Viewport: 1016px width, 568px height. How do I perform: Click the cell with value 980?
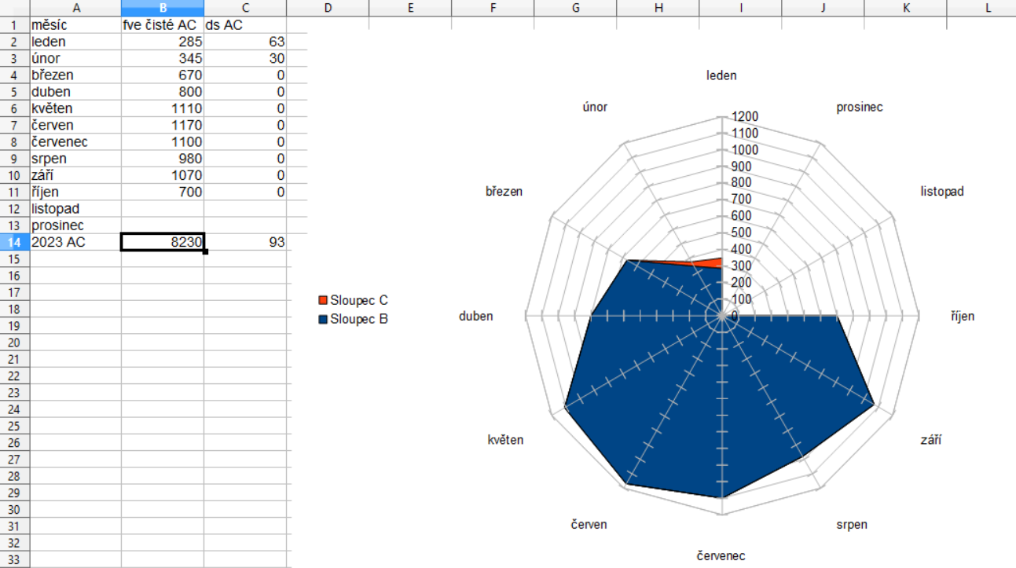coord(163,159)
